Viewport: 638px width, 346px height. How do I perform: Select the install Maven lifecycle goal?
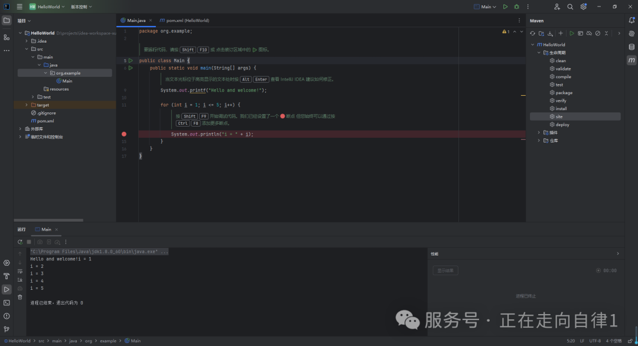[x=561, y=108]
